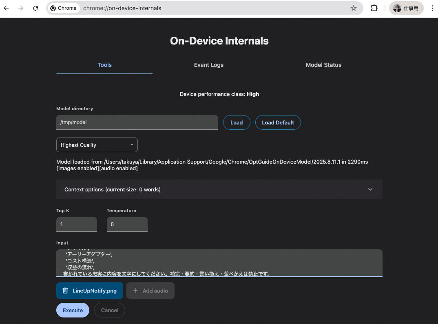438x324 pixels.
Task: Click the model loaded path text
Action: pyautogui.click(x=212, y=162)
